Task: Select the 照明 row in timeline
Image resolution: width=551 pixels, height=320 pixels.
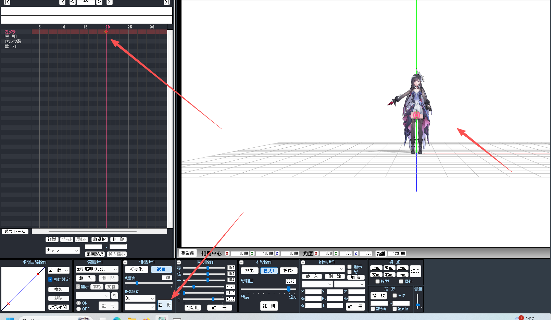Action: click(10, 37)
